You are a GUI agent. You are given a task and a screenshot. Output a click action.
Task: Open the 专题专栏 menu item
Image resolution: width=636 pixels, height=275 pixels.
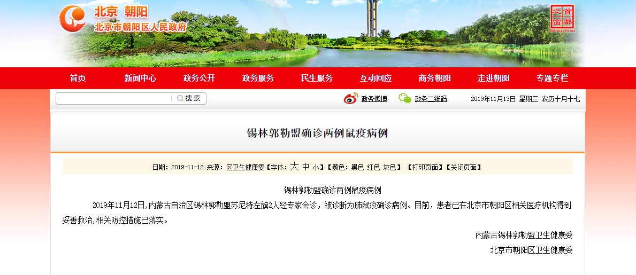tap(552, 78)
